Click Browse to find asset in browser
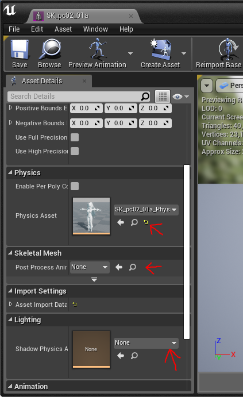The width and height of the screenshot is (243, 397). pos(49,53)
